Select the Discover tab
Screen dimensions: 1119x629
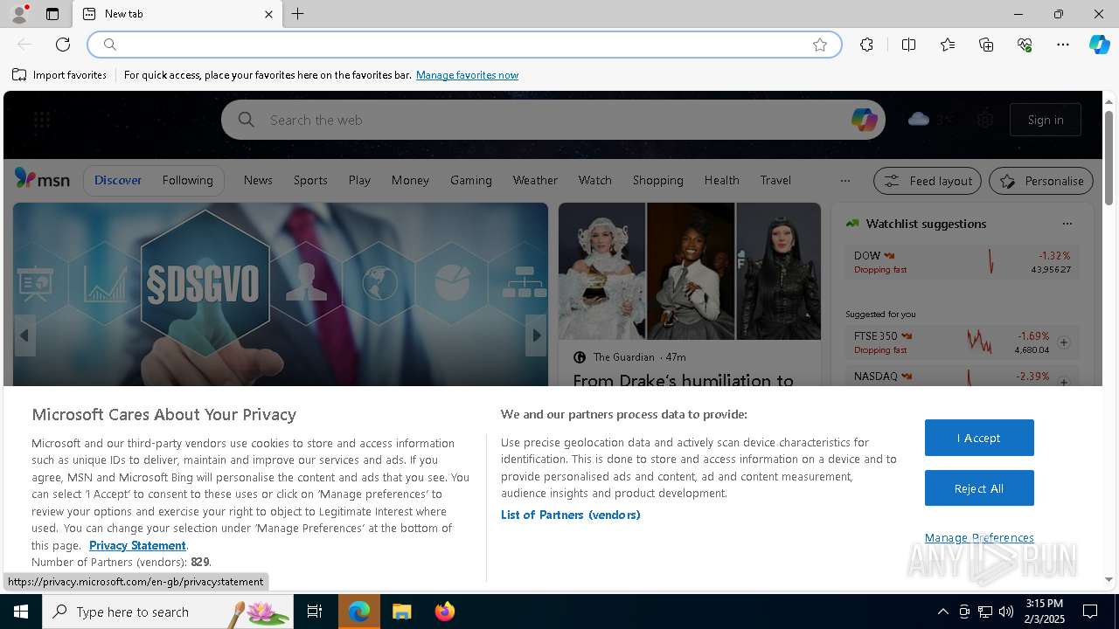[118, 180]
